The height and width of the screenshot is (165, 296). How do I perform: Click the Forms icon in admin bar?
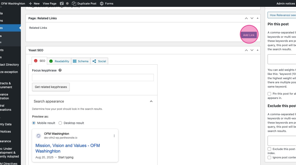[x=101, y=4]
